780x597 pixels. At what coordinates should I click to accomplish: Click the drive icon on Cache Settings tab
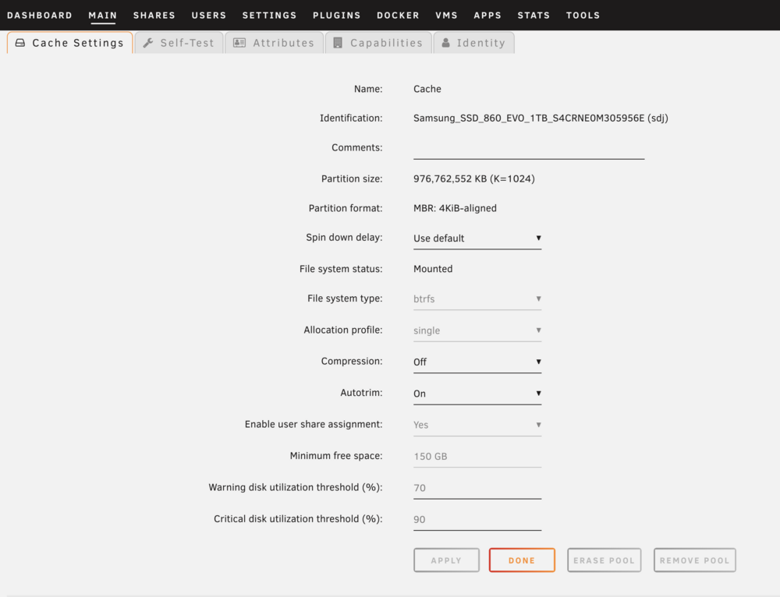(20, 43)
